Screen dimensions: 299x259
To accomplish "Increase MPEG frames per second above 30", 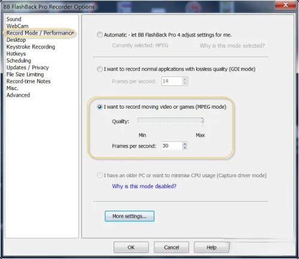I will 185,144.
